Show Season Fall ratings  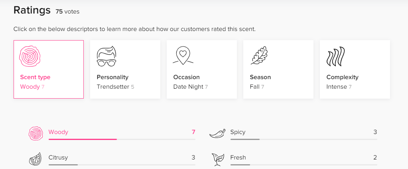[x=278, y=69]
